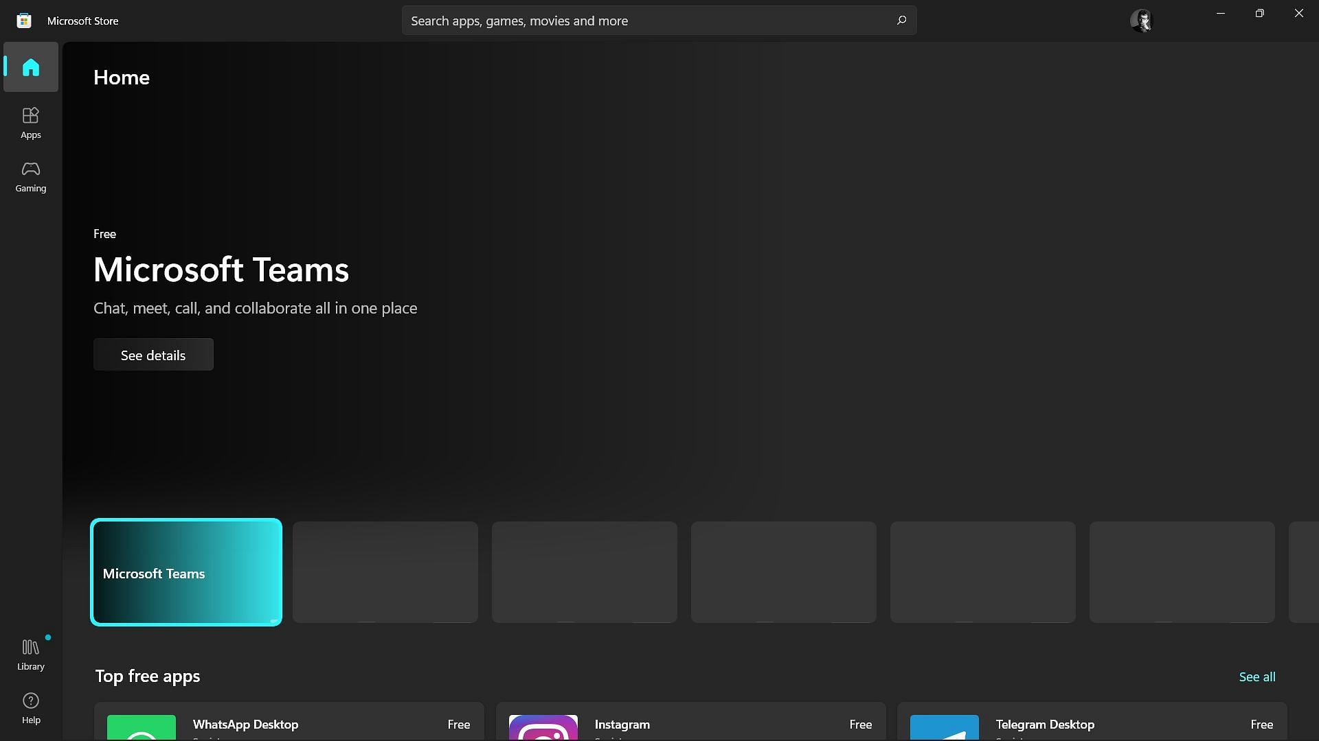This screenshot has height=741, width=1319.
Task: Click the fifth carousel tile placeholder
Action: (x=983, y=571)
